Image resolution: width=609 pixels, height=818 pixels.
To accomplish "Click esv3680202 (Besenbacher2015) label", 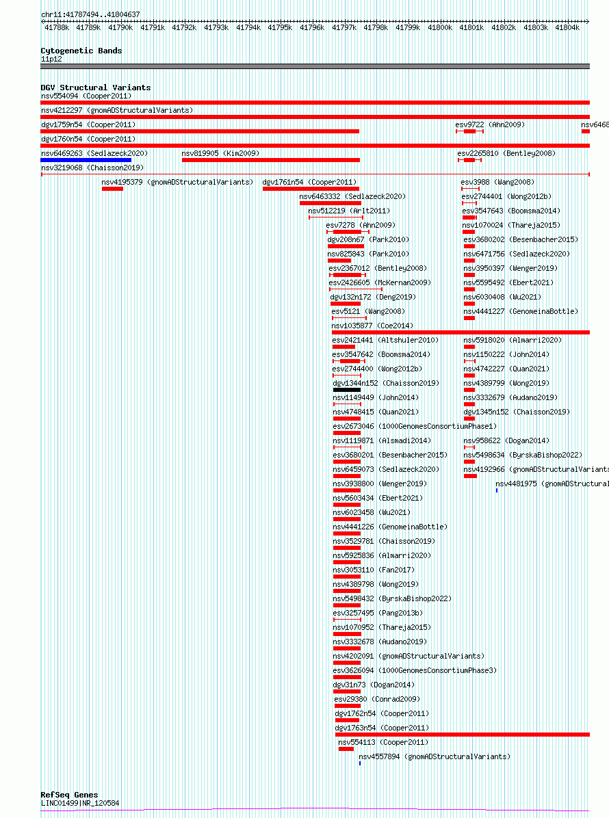I will pos(521,239).
